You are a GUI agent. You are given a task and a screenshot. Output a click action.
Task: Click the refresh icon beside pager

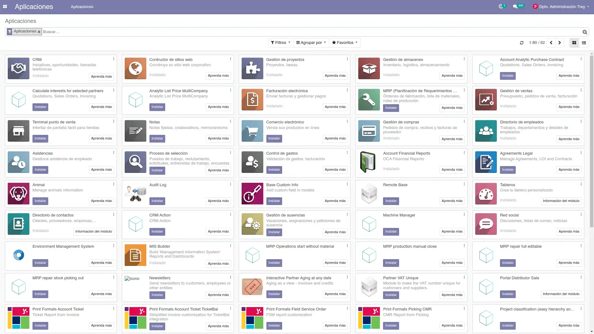(522, 43)
